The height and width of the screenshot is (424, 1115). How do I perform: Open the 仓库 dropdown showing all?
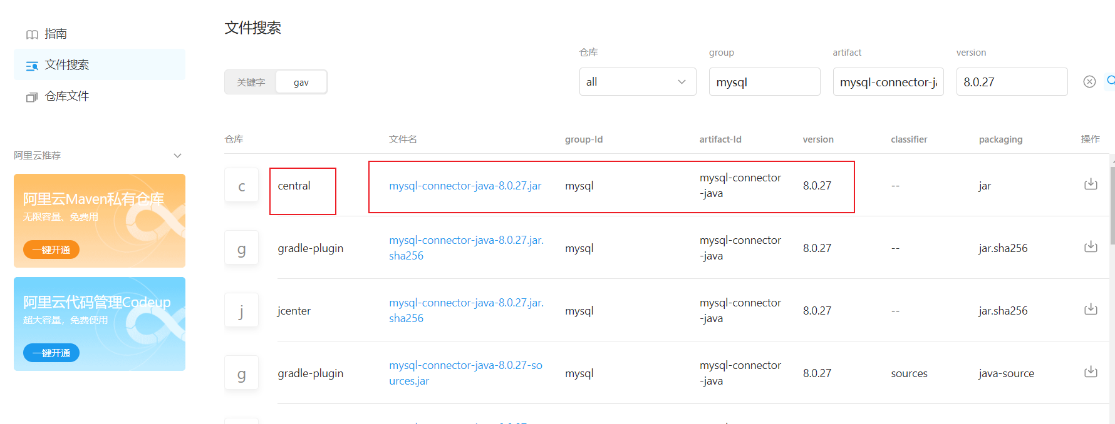638,82
